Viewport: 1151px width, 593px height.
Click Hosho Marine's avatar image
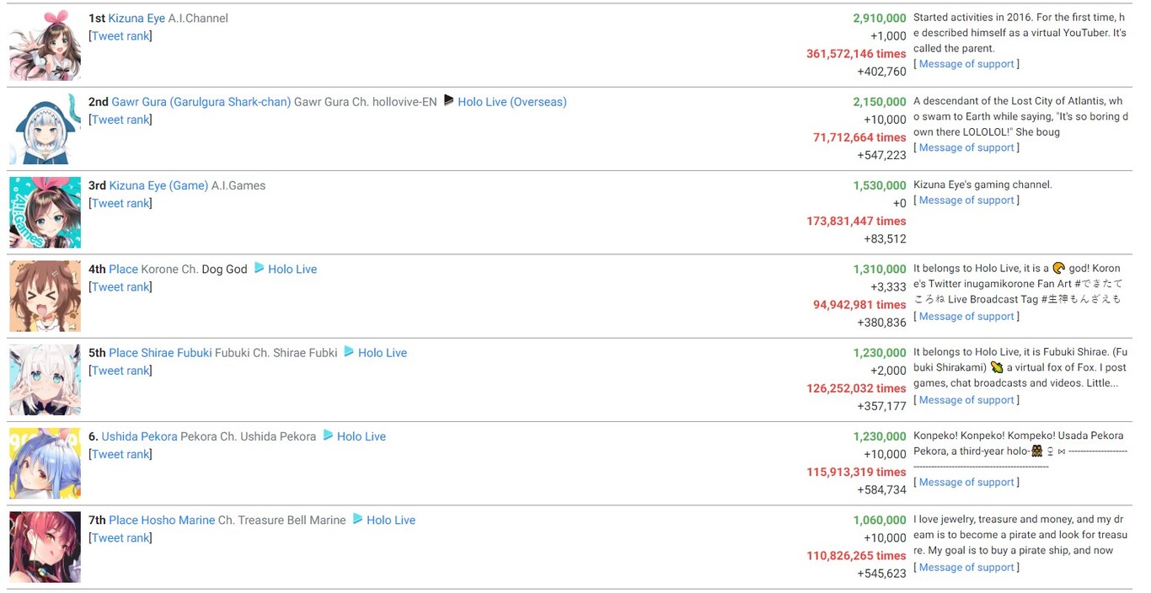point(44,546)
